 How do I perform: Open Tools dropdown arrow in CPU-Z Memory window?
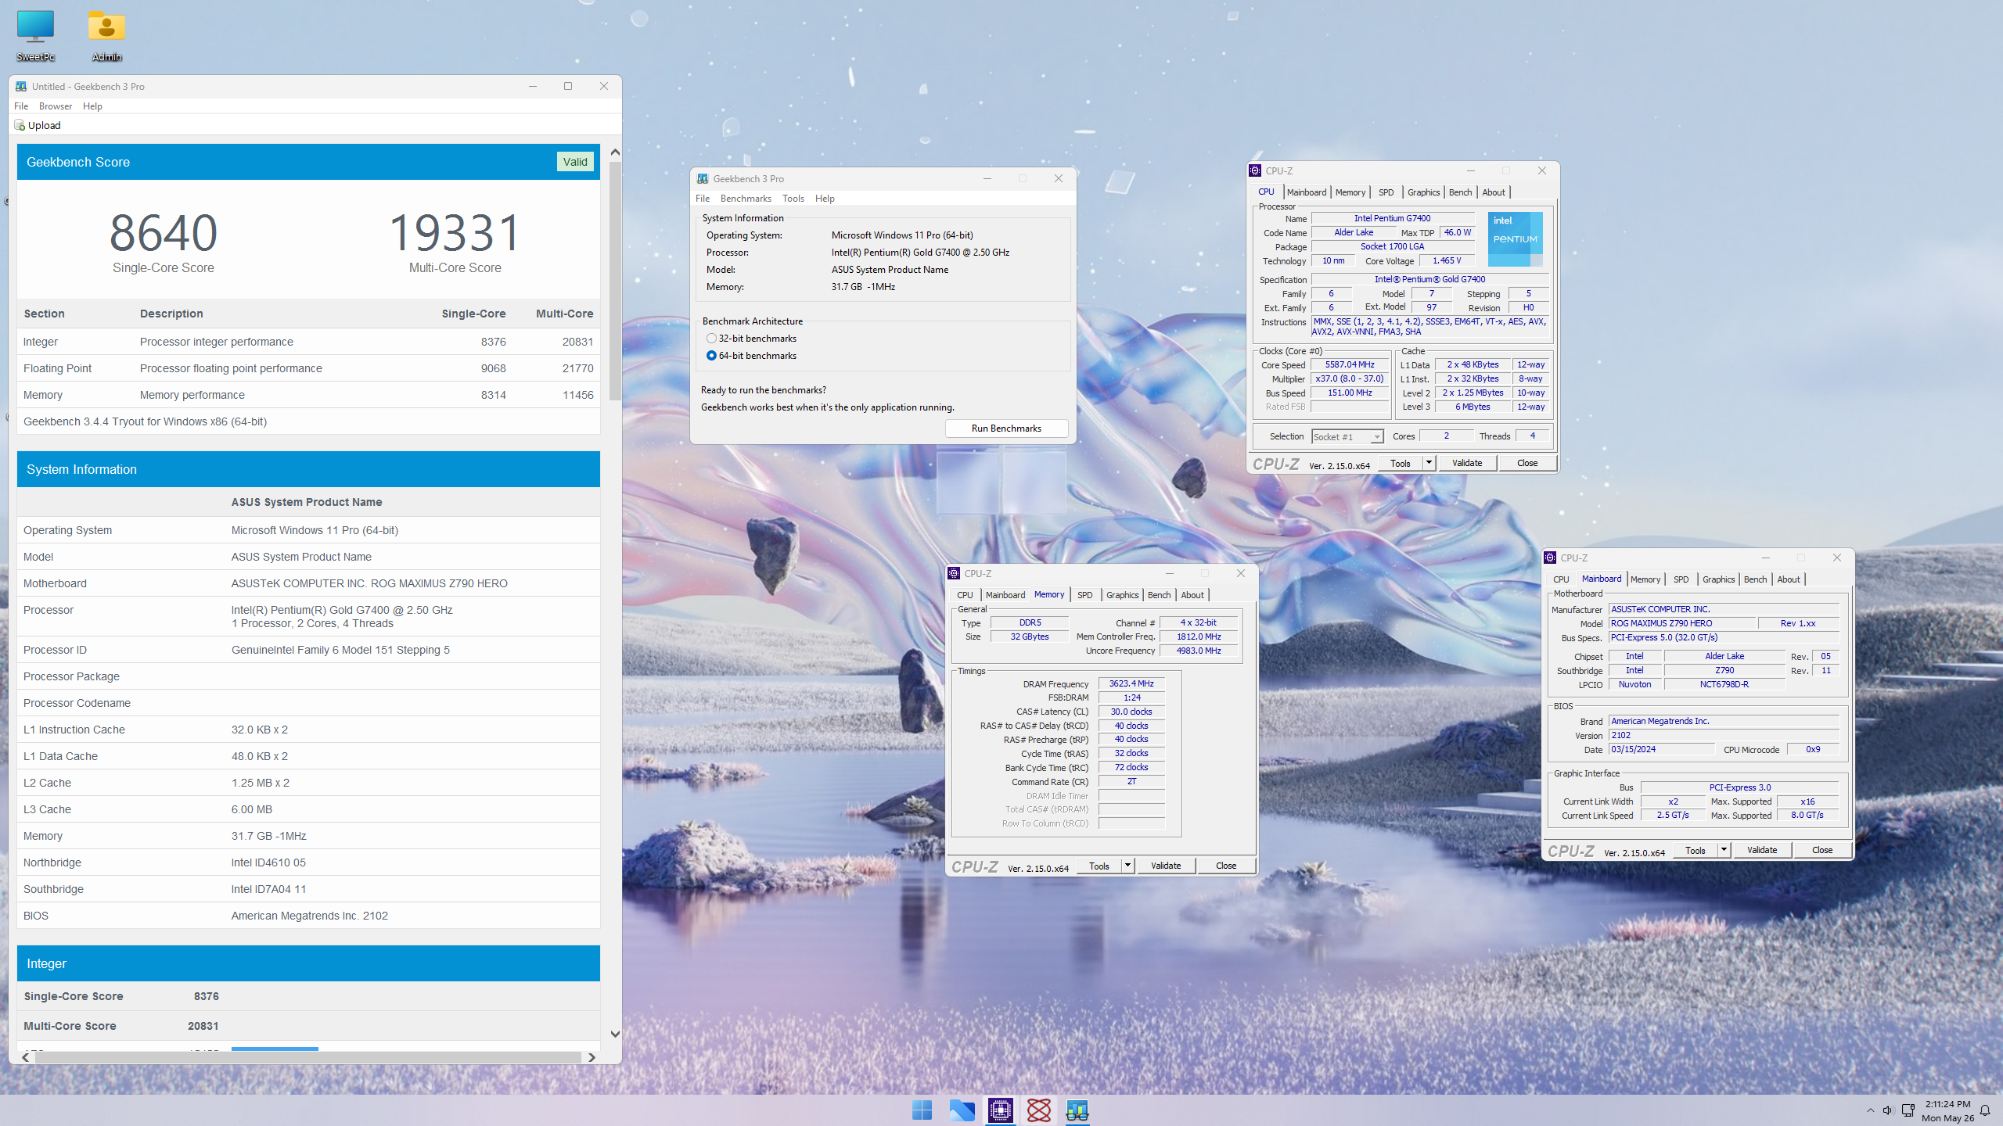[1127, 866]
